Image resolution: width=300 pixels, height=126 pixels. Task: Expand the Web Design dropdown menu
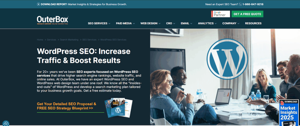coord(150,23)
